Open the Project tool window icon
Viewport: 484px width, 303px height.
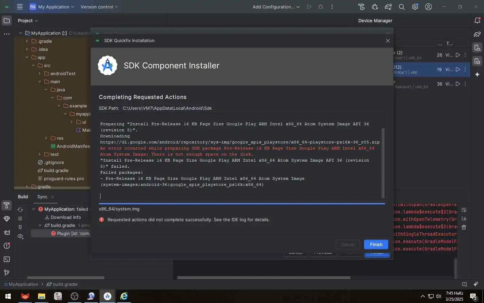(x=6, y=21)
